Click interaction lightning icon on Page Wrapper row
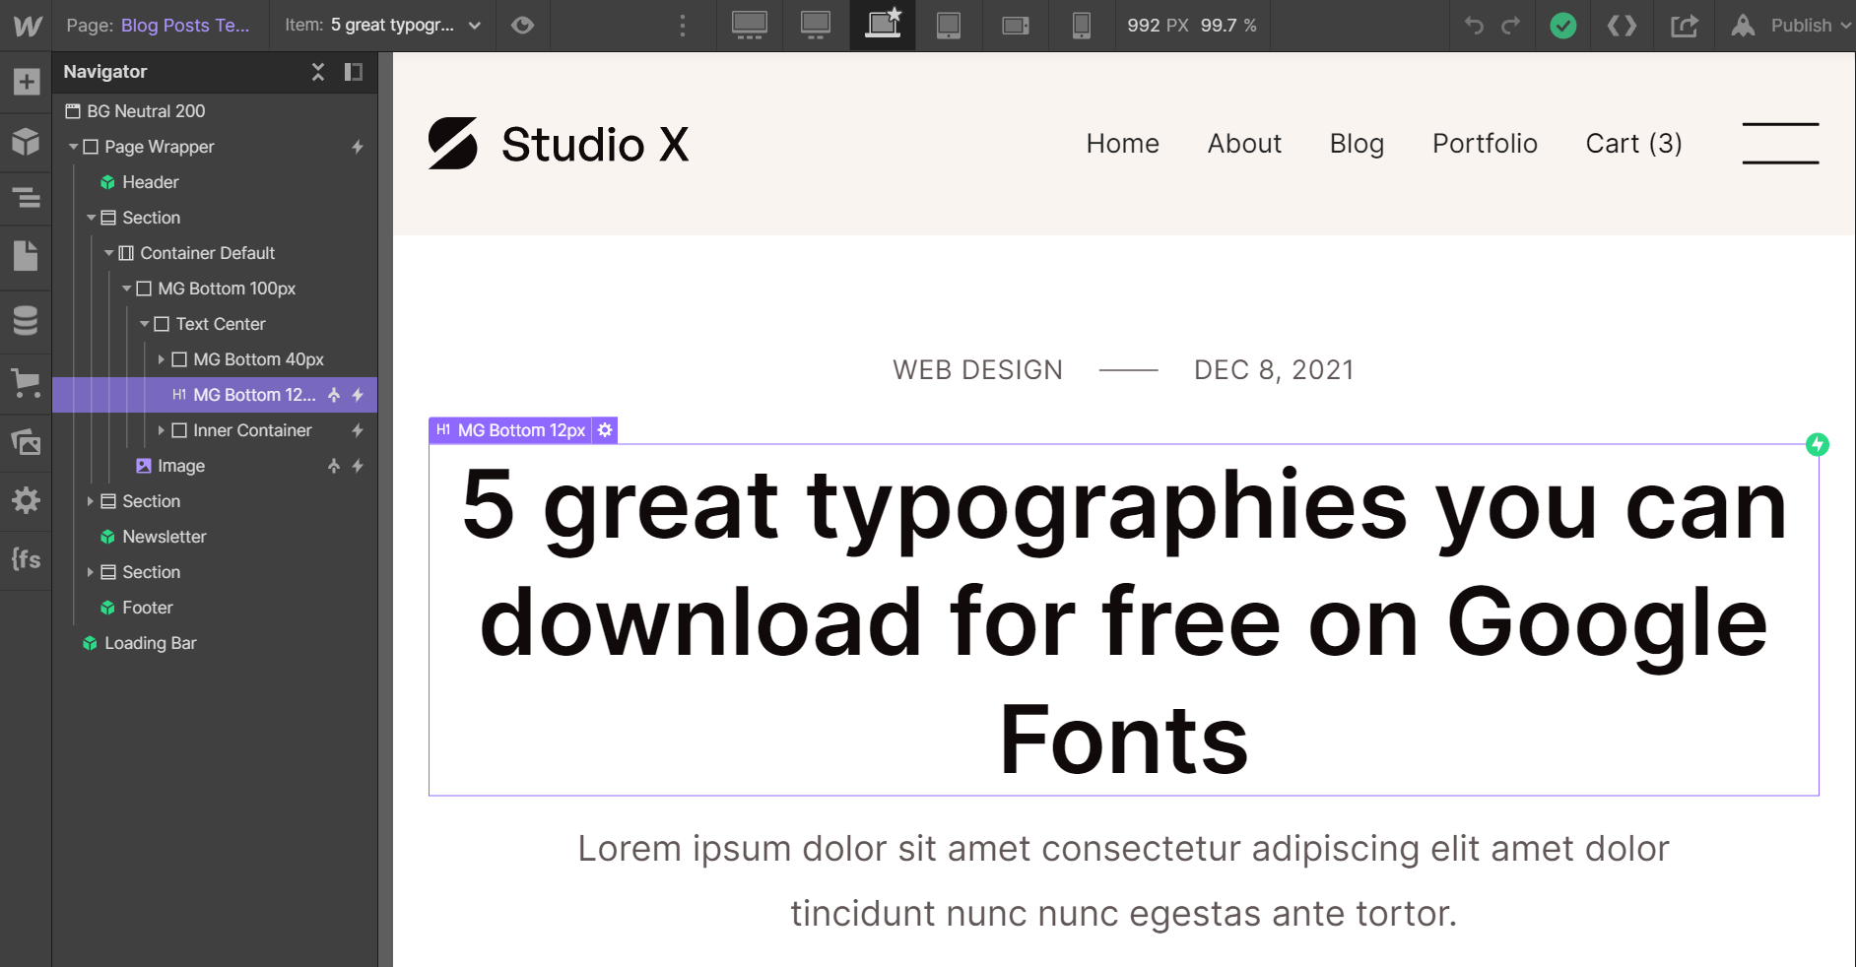This screenshot has width=1856, height=967. pos(358,147)
